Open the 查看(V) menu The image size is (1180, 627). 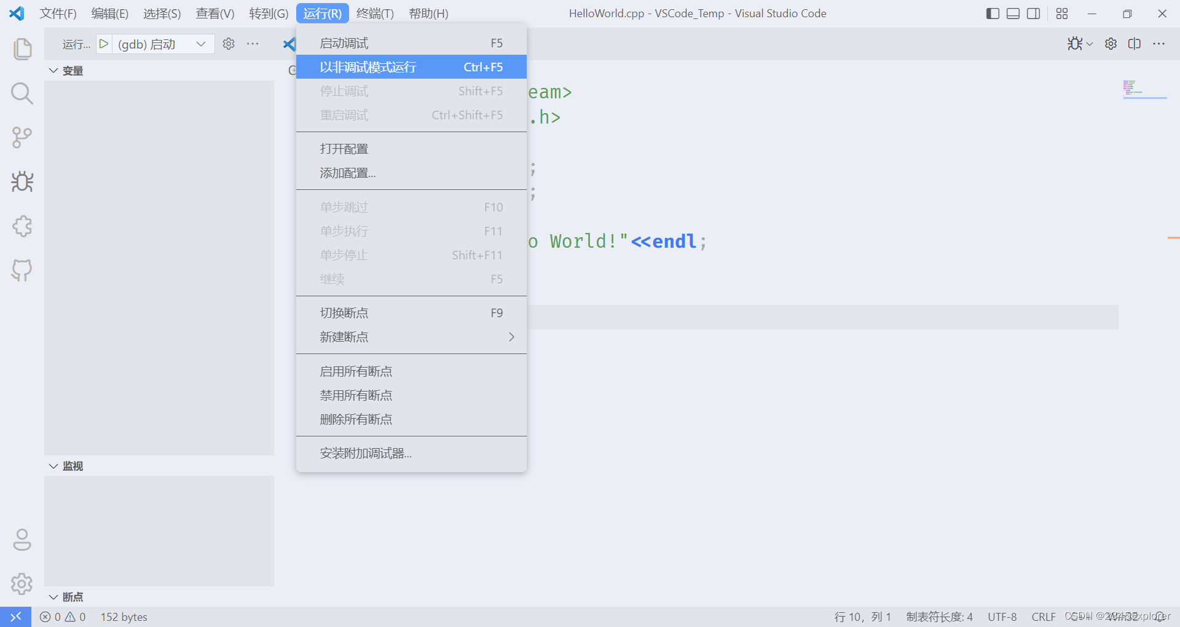(x=215, y=14)
